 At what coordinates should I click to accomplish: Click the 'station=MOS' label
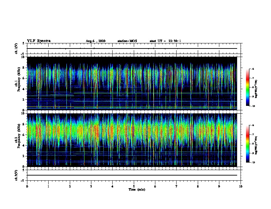pos(127,41)
